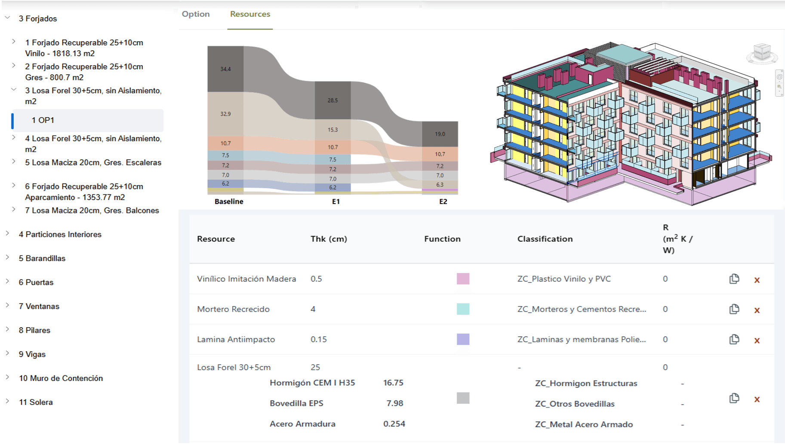Delete the Lamina Antiimpacto resource
Screen dimensions: 785x444
point(757,341)
